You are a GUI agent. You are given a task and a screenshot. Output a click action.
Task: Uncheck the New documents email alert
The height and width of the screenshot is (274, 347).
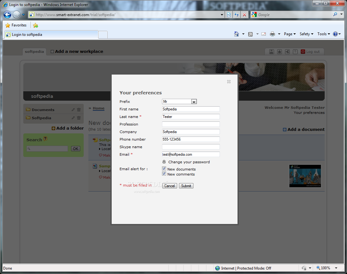click(164, 169)
